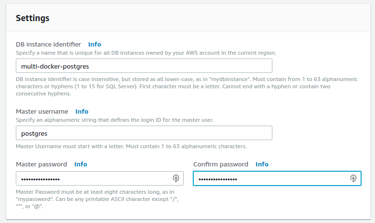Click into the Master password input
The image size is (375, 223).
point(100,178)
